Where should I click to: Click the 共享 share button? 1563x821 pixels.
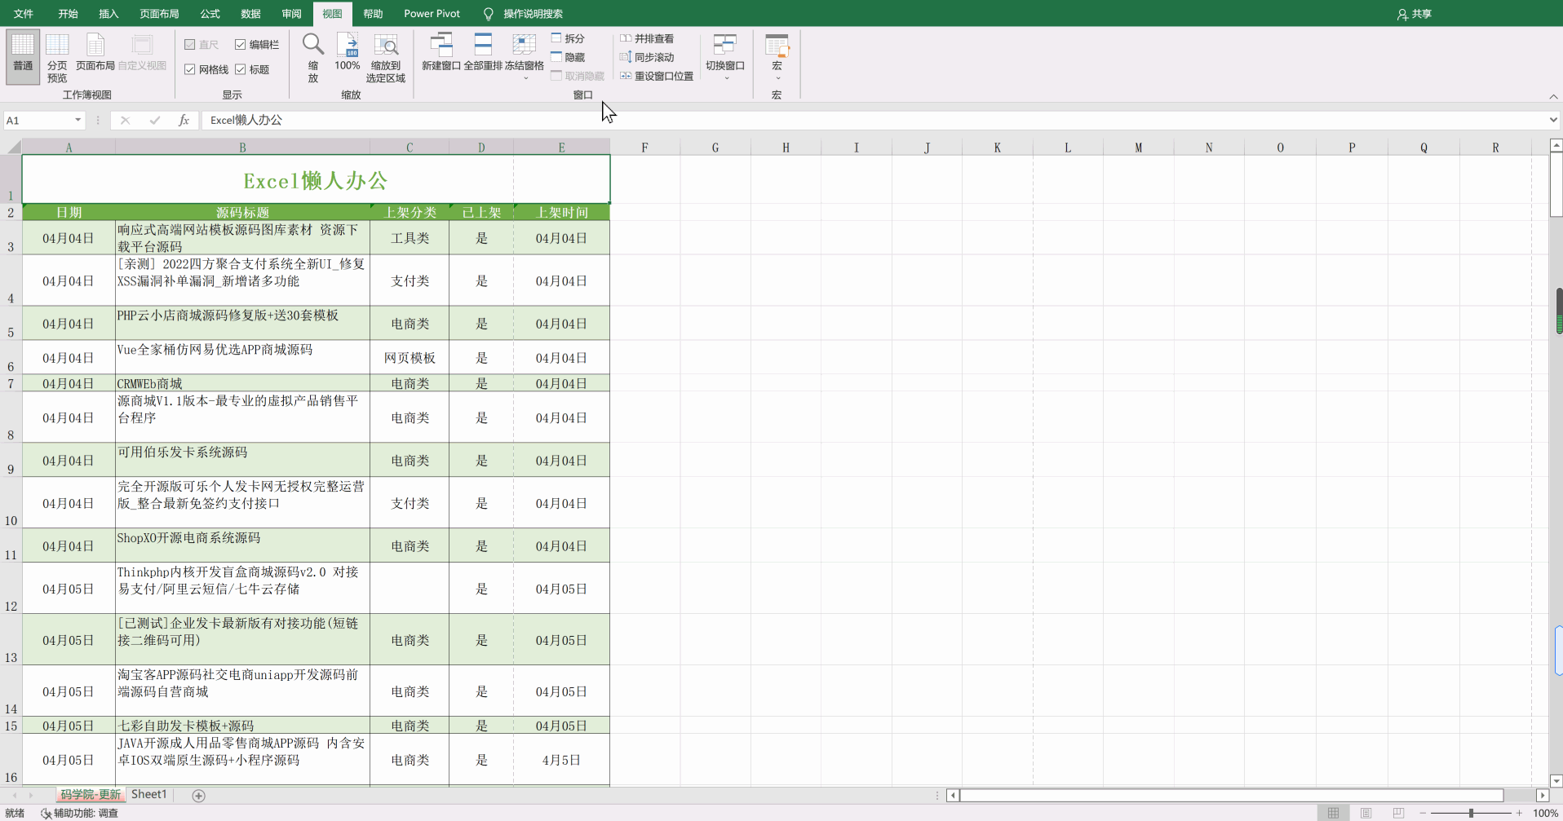point(1415,14)
